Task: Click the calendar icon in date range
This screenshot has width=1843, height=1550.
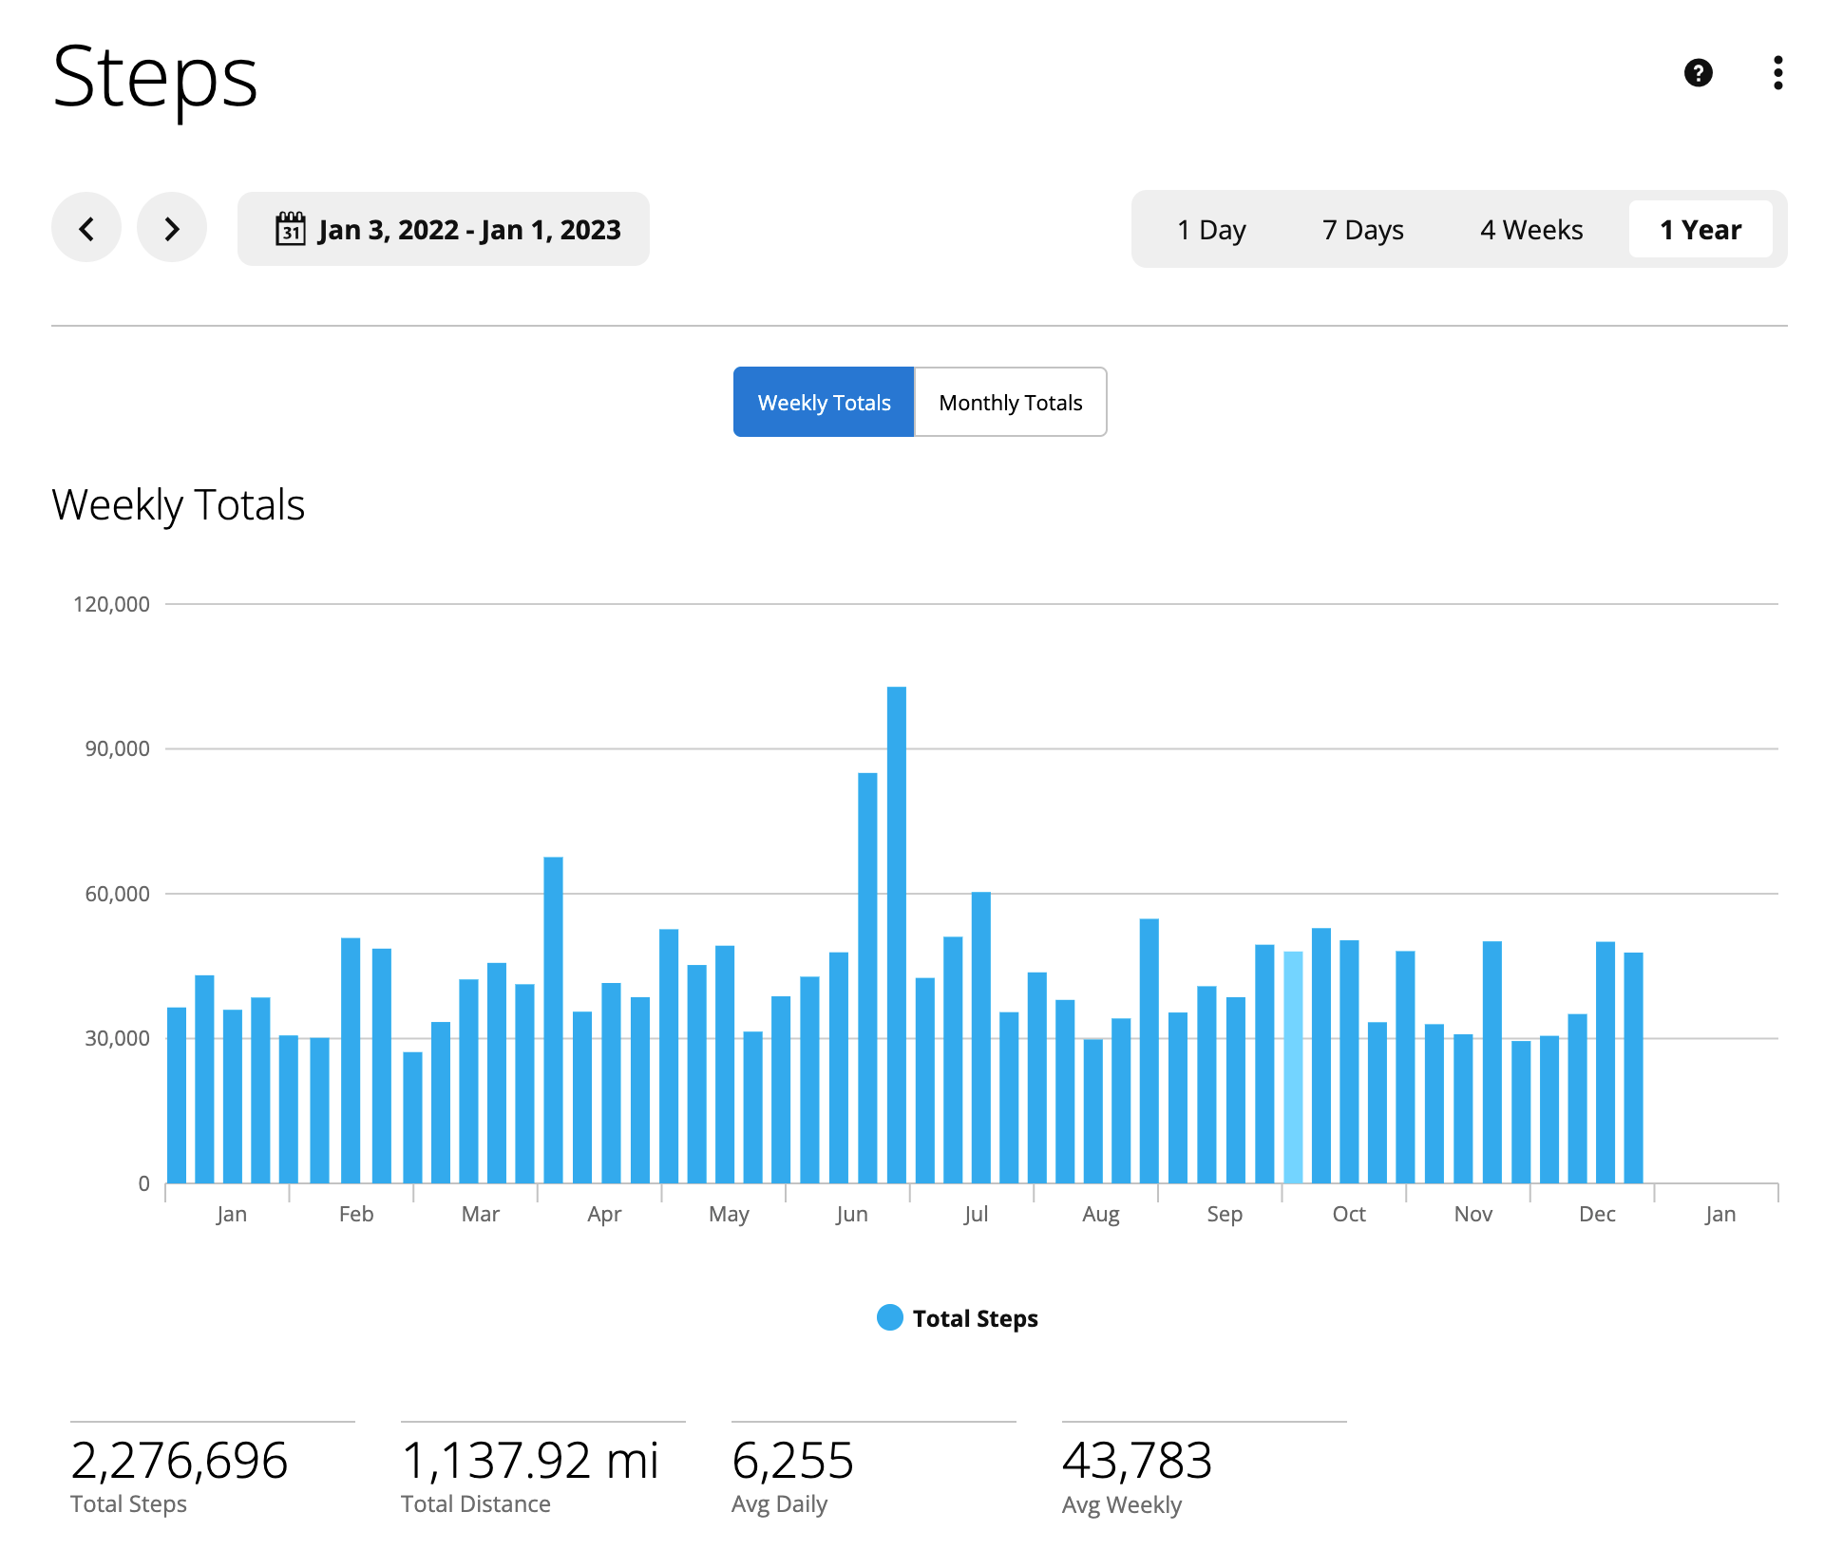Action: (290, 229)
